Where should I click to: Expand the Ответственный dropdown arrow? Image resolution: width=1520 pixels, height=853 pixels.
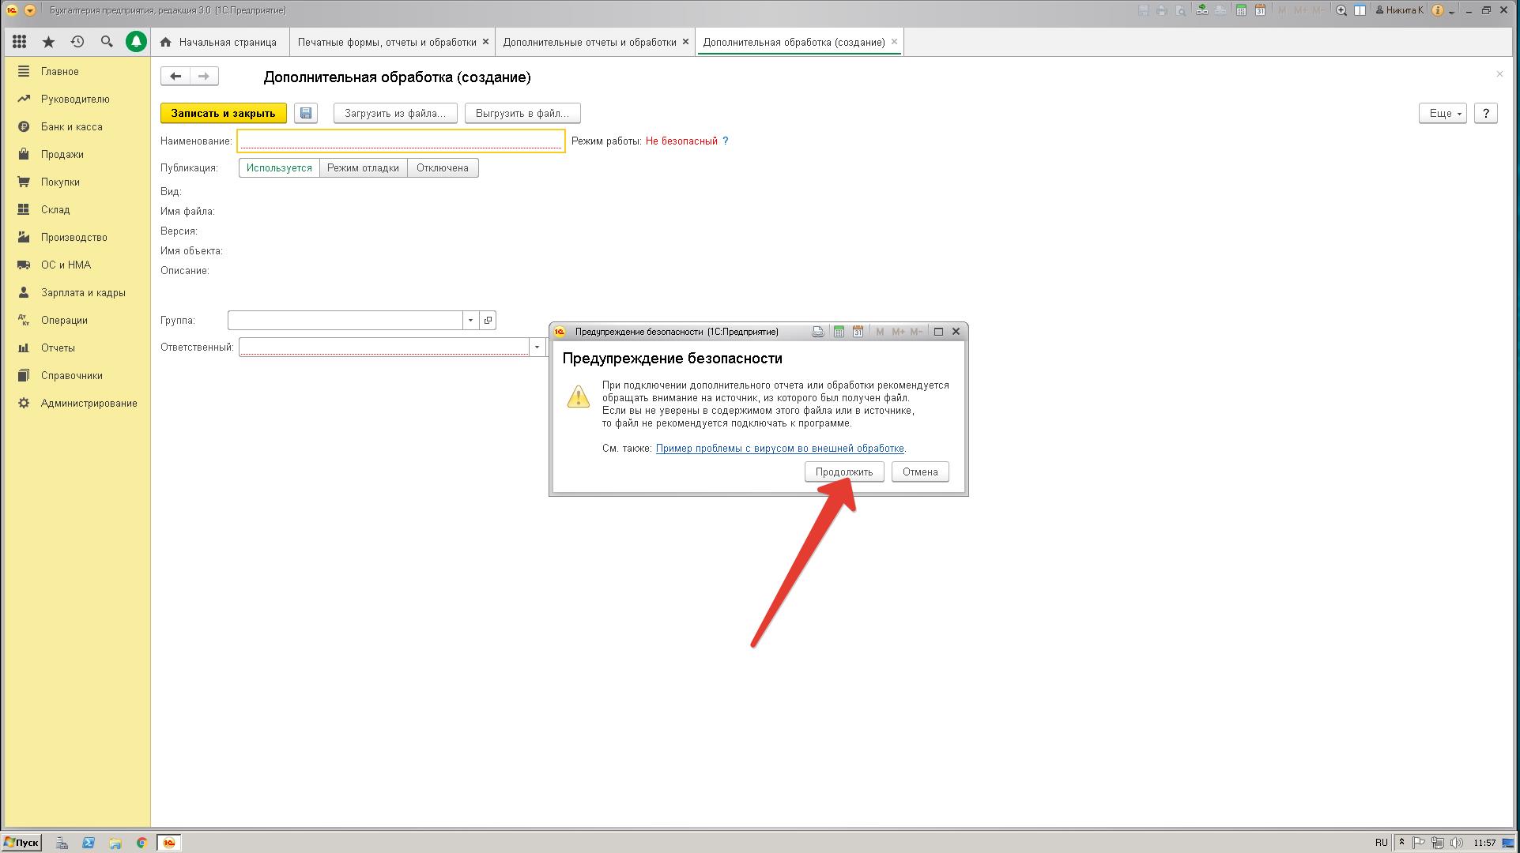tap(537, 347)
